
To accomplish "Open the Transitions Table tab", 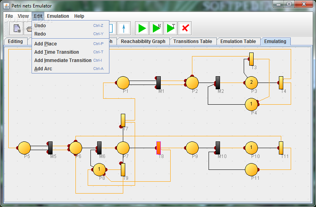I will [x=193, y=41].
